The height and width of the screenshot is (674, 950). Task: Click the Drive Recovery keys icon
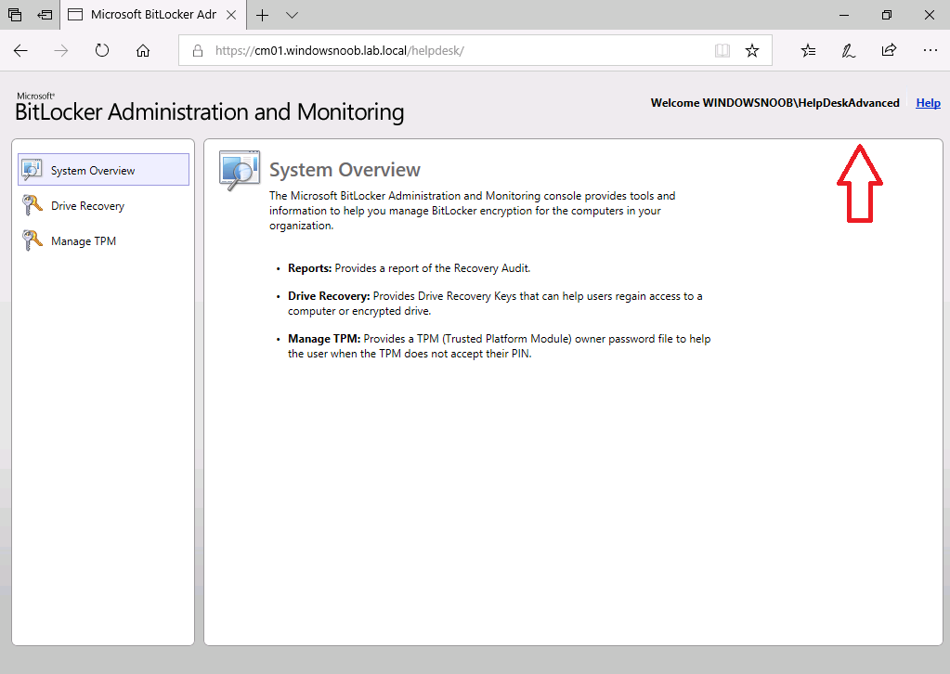click(x=33, y=205)
